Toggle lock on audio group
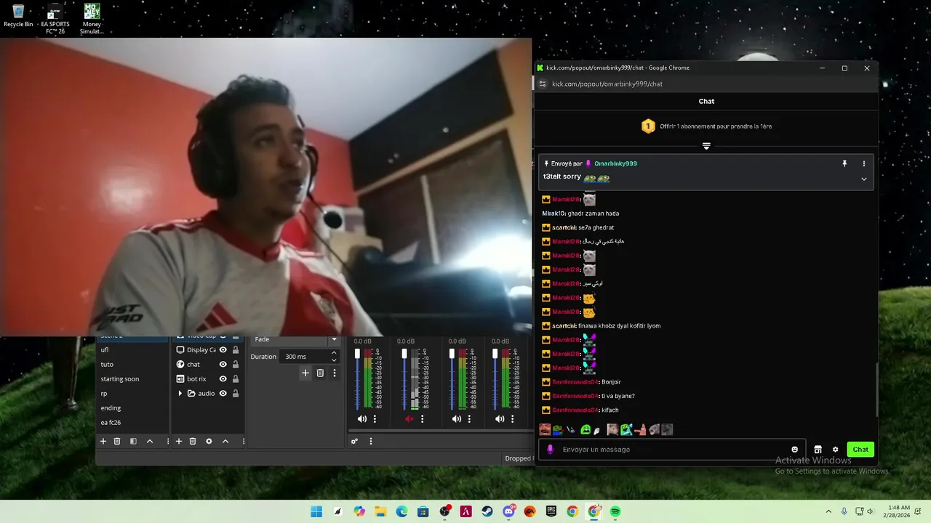The width and height of the screenshot is (931, 523). (x=236, y=393)
